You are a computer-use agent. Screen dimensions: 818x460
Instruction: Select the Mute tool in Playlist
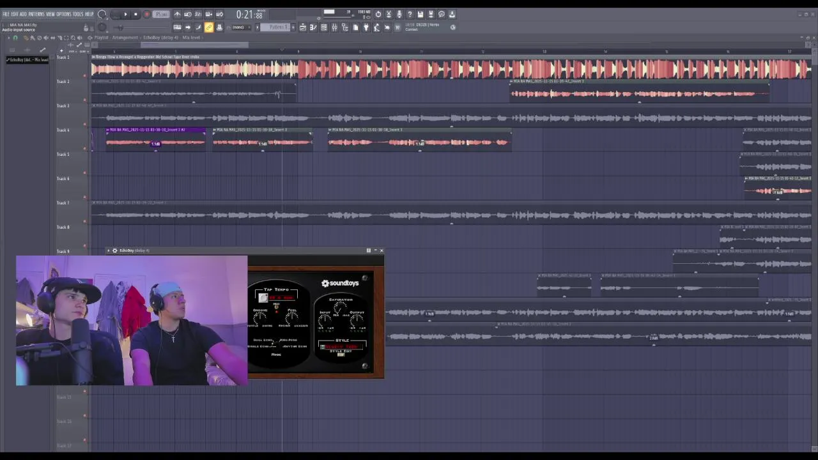click(46, 38)
